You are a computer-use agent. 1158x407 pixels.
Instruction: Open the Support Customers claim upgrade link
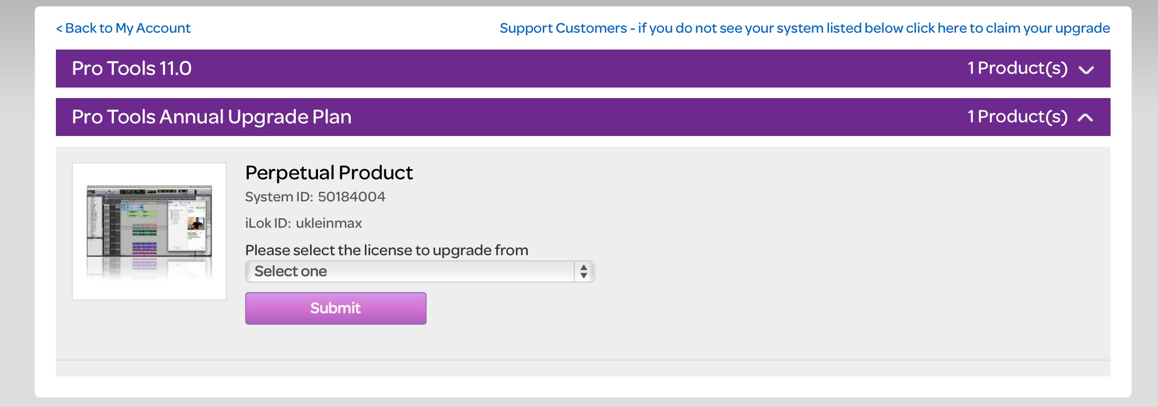coord(805,28)
